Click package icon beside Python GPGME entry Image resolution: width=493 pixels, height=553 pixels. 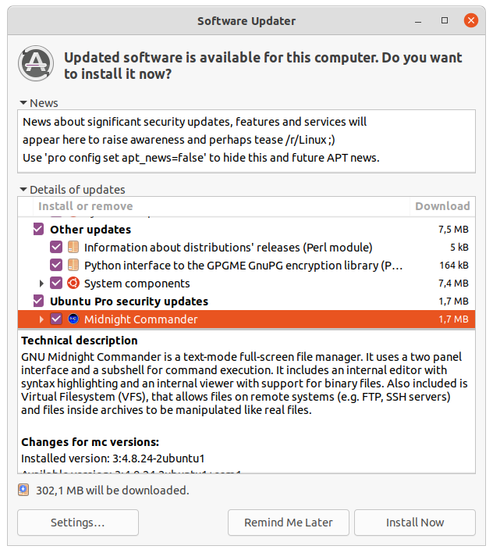point(73,265)
